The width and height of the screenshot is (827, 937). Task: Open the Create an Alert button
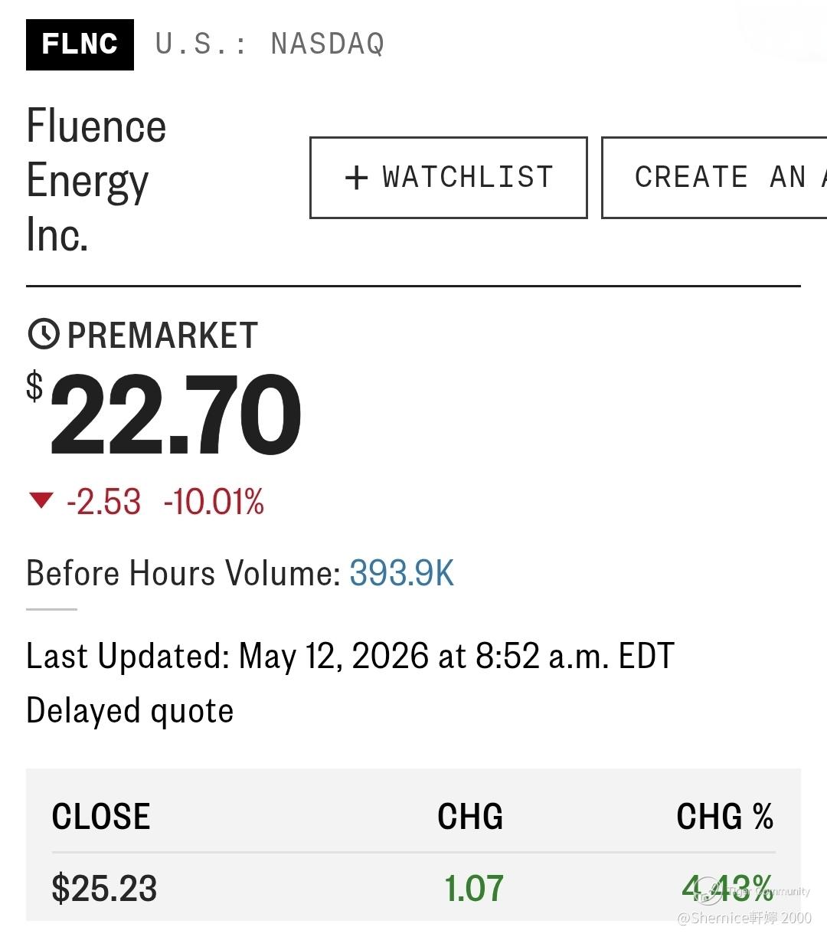714,178
